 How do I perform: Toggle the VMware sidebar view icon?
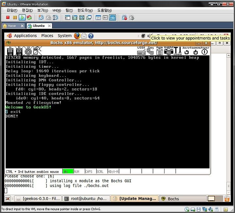68,18
